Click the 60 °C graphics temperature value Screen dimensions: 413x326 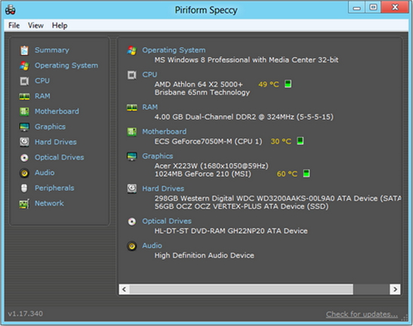click(287, 174)
